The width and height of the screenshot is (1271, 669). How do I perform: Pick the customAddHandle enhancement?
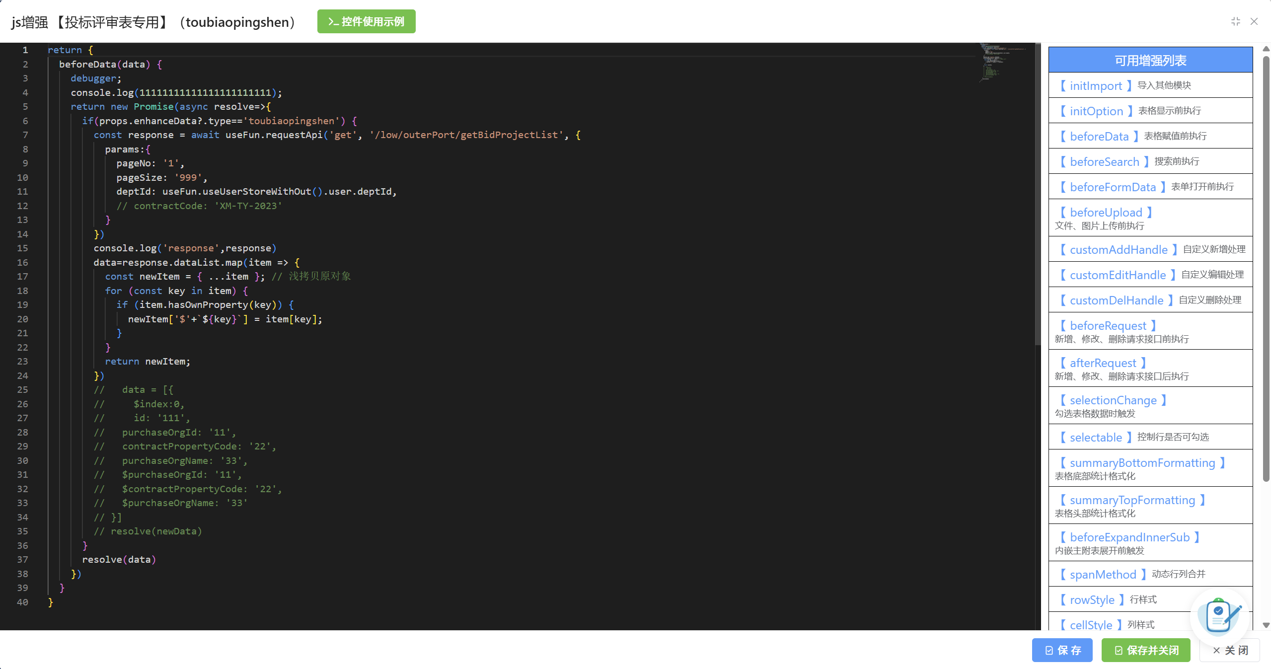(x=1118, y=249)
